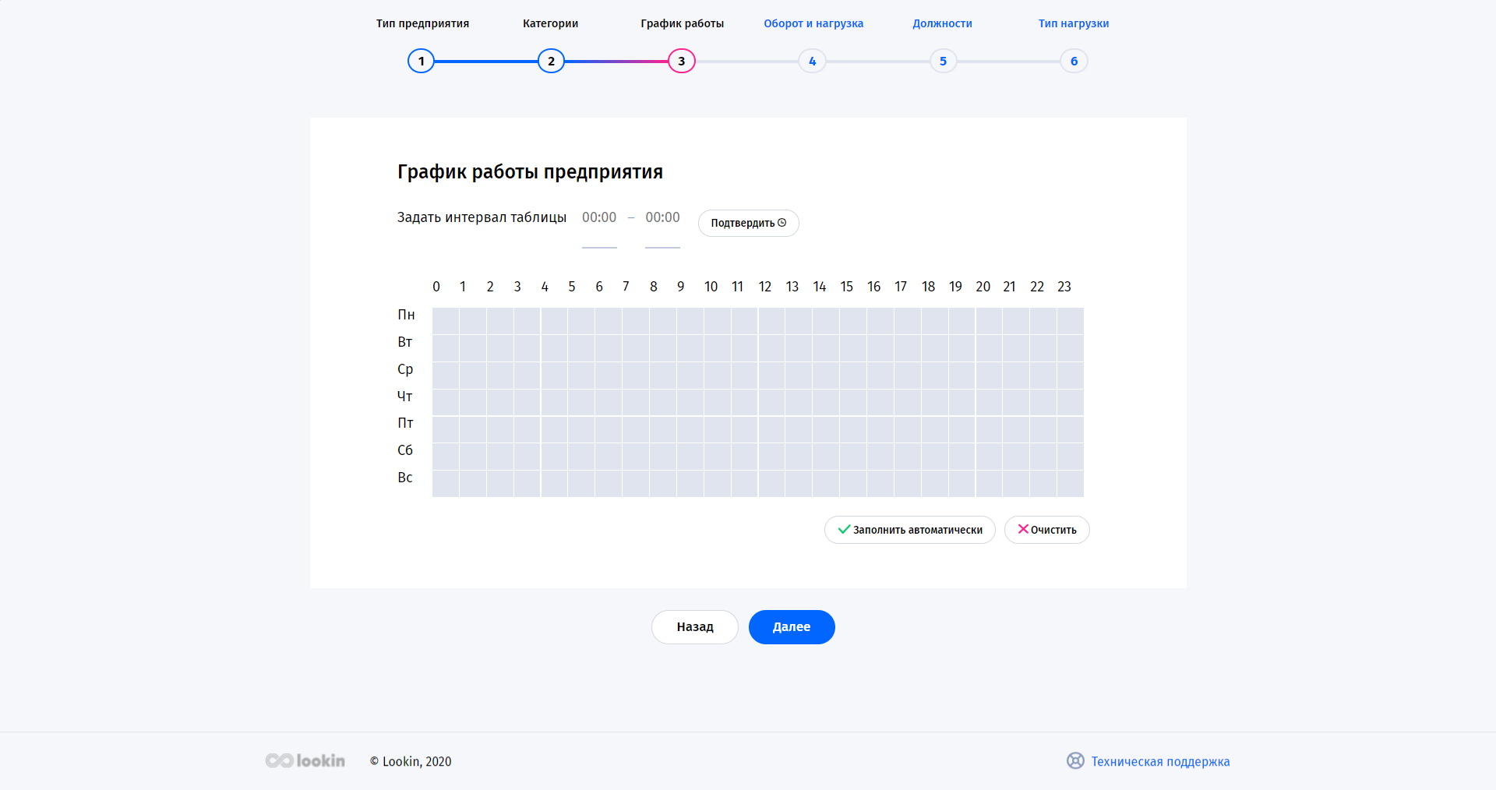
Task: Toggle Friday cell at hour 0
Action: tap(446, 429)
